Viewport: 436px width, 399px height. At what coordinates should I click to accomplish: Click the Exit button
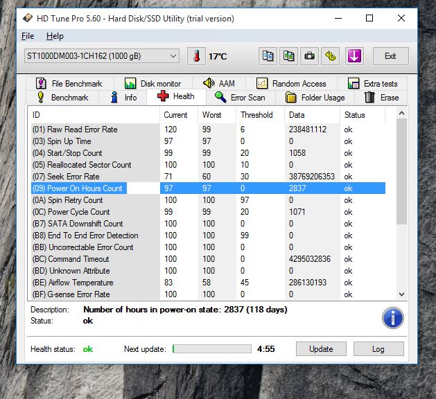click(390, 56)
